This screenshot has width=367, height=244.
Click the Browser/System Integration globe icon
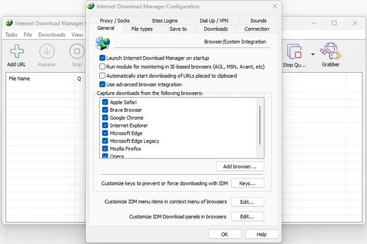click(x=104, y=43)
